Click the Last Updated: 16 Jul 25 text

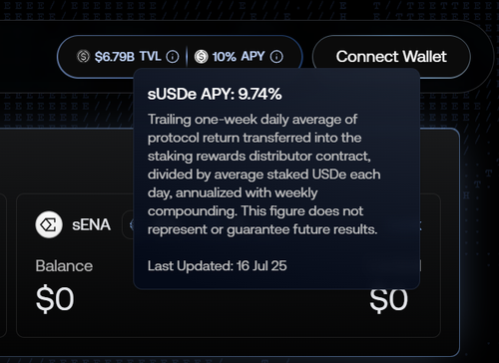(218, 266)
